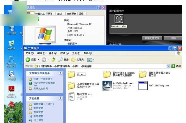Viewport: 186px width, 123px height.
Task: Open the 雷特小源字幕万能安装方法 folder
Action: (x=142, y=74)
